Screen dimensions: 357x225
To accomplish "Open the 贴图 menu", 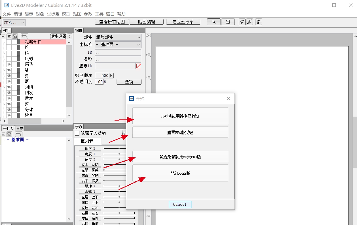I will coord(77,14).
